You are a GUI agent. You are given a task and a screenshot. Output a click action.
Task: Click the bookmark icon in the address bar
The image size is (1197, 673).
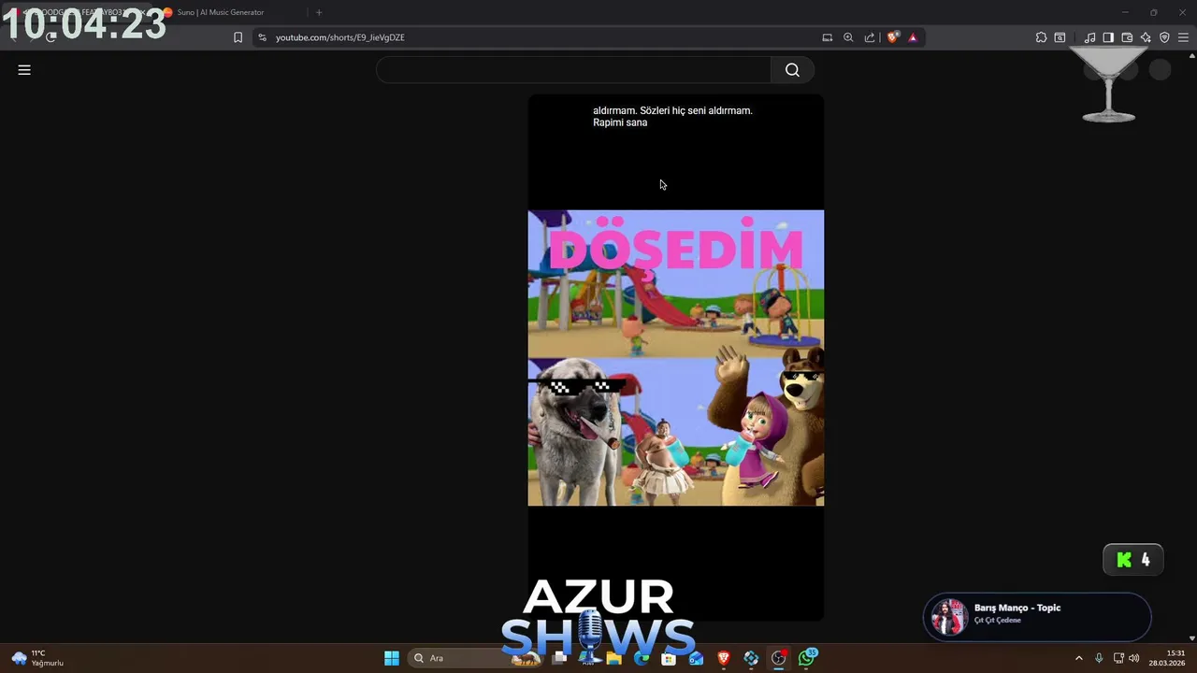click(238, 37)
